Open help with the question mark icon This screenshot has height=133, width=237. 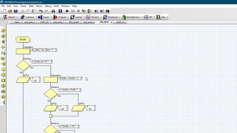point(60,11)
